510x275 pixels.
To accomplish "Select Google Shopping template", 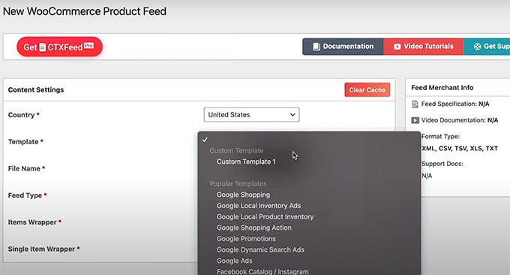I will [x=243, y=195].
